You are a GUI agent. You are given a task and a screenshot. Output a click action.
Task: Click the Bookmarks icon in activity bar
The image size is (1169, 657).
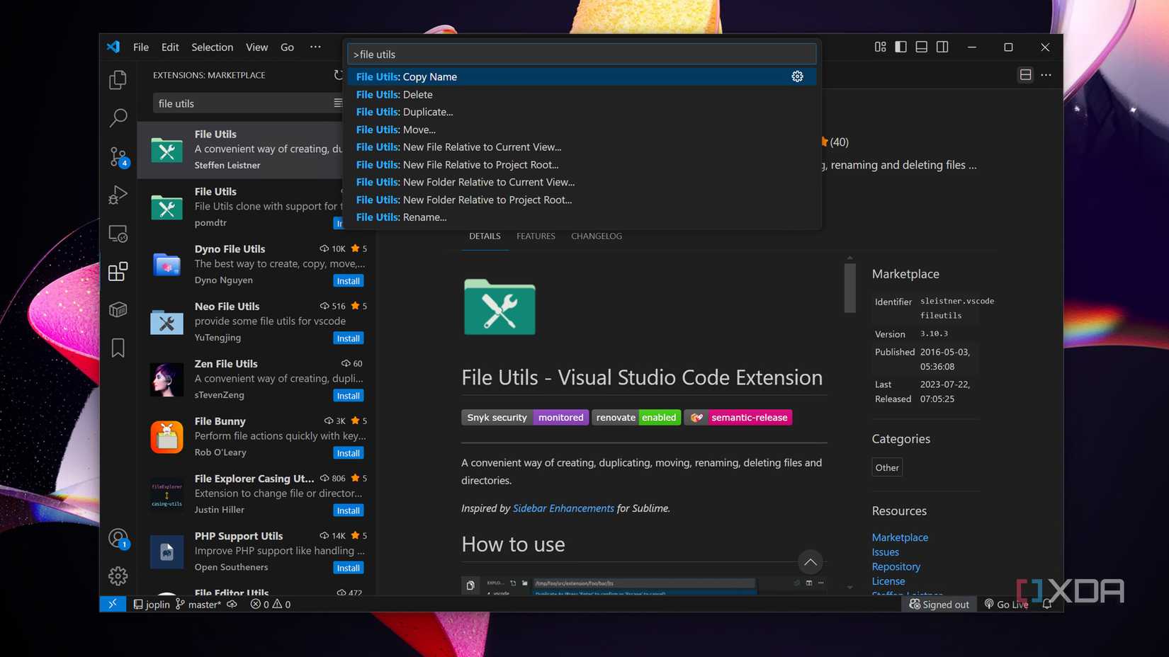coord(118,348)
